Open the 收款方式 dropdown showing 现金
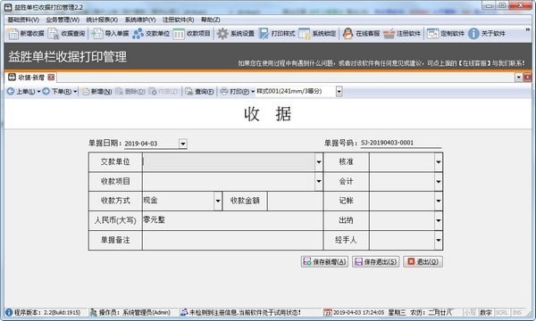The height and width of the screenshot is (321, 536). pos(218,201)
